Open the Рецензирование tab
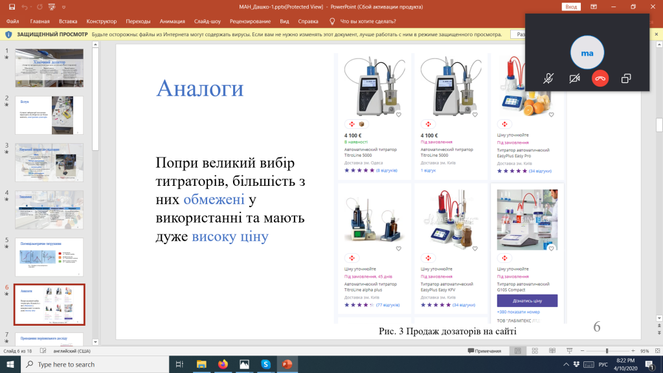 coord(251,21)
